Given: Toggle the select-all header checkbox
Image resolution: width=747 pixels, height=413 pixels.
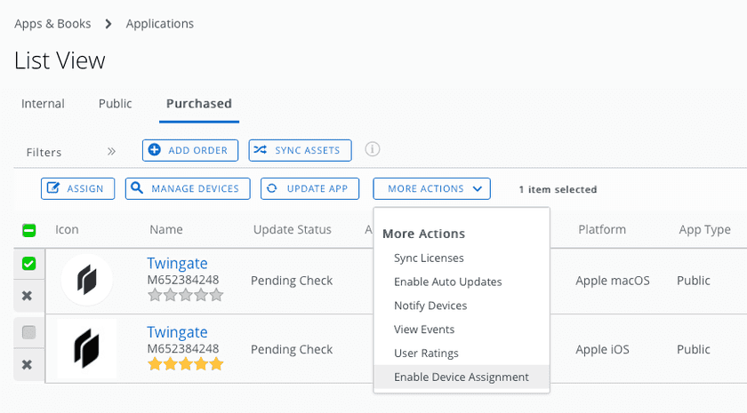Looking at the screenshot, I should tap(28, 230).
